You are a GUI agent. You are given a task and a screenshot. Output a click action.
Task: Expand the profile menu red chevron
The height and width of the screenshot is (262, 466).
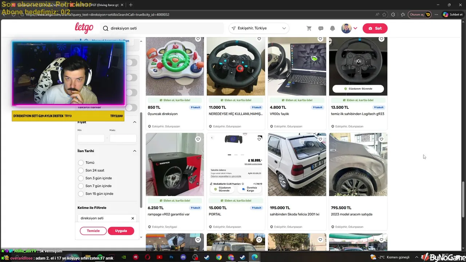(x=355, y=28)
